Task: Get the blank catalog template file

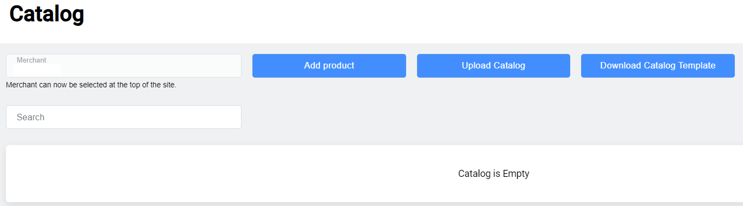Action: (x=657, y=66)
